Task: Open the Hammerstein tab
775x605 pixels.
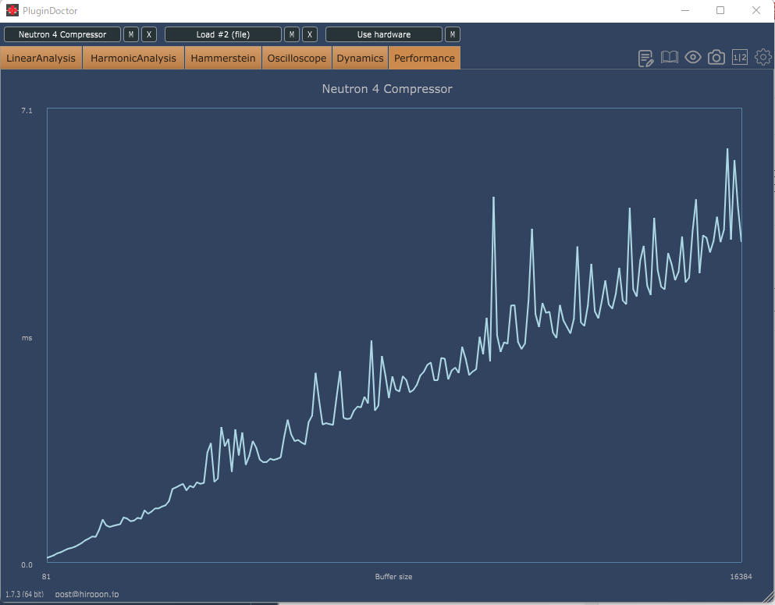Action: pyautogui.click(x=223, y=58)
